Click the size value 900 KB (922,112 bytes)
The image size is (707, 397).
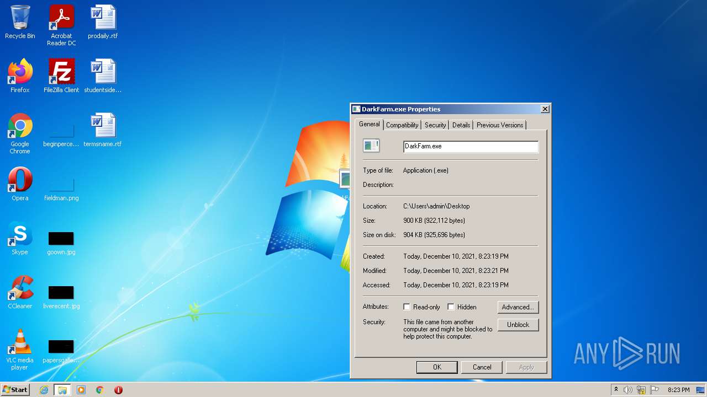(434, 221)
